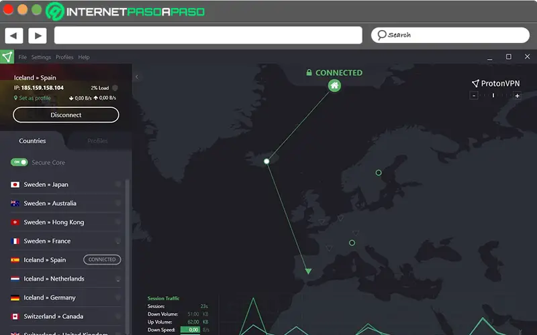Zoom out the map with minus button
Viewport: 537px width, 335px height.
(x=474, y=96)
